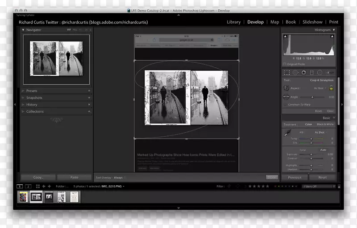Switch treatment to Black & White
Screen dimensions: 357x228
click(325, 125)
